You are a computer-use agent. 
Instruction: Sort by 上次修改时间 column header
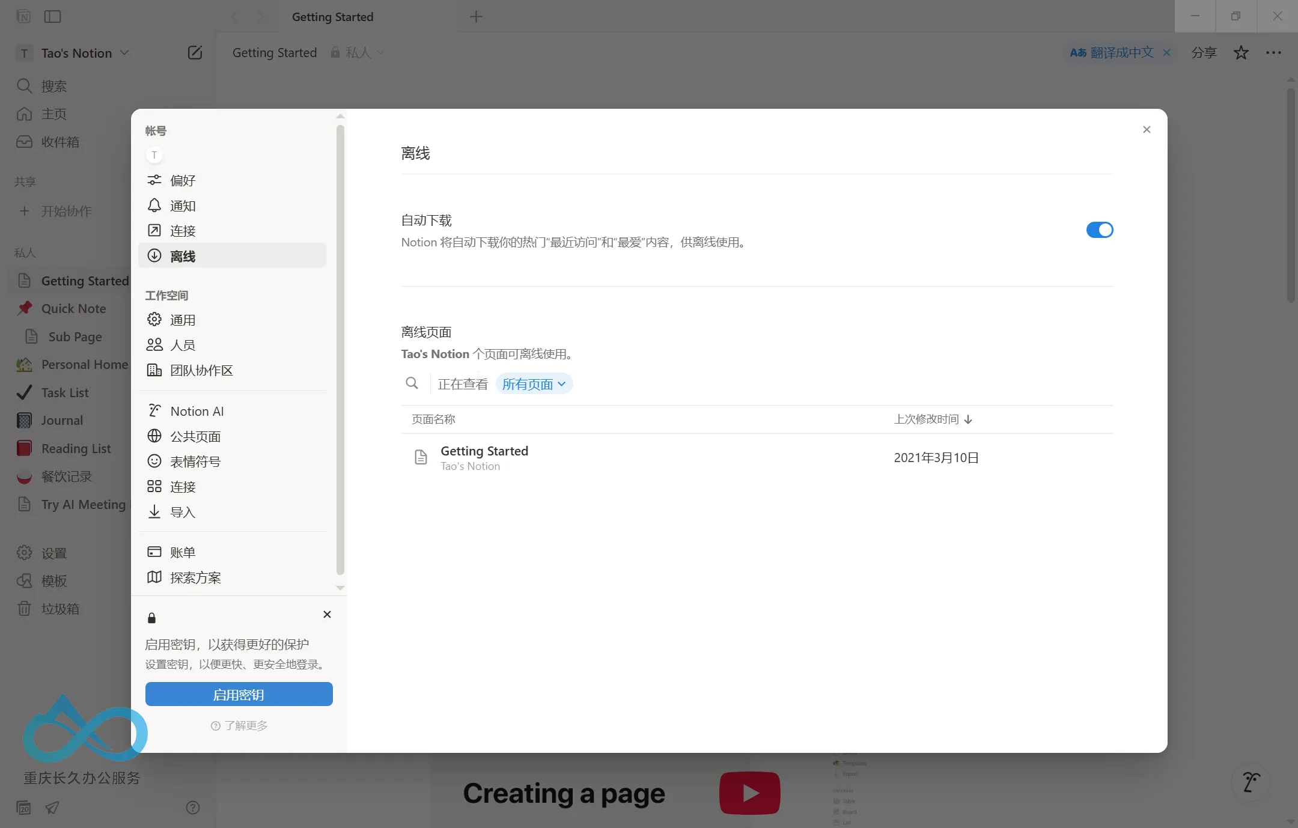(933, 419)
